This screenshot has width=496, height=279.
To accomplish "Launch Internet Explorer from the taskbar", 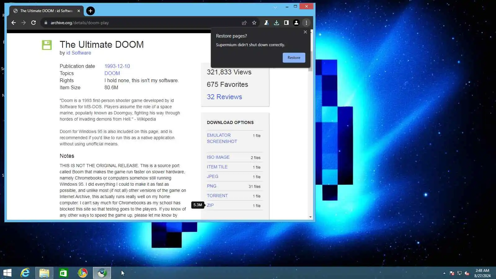I will [25, 273].
